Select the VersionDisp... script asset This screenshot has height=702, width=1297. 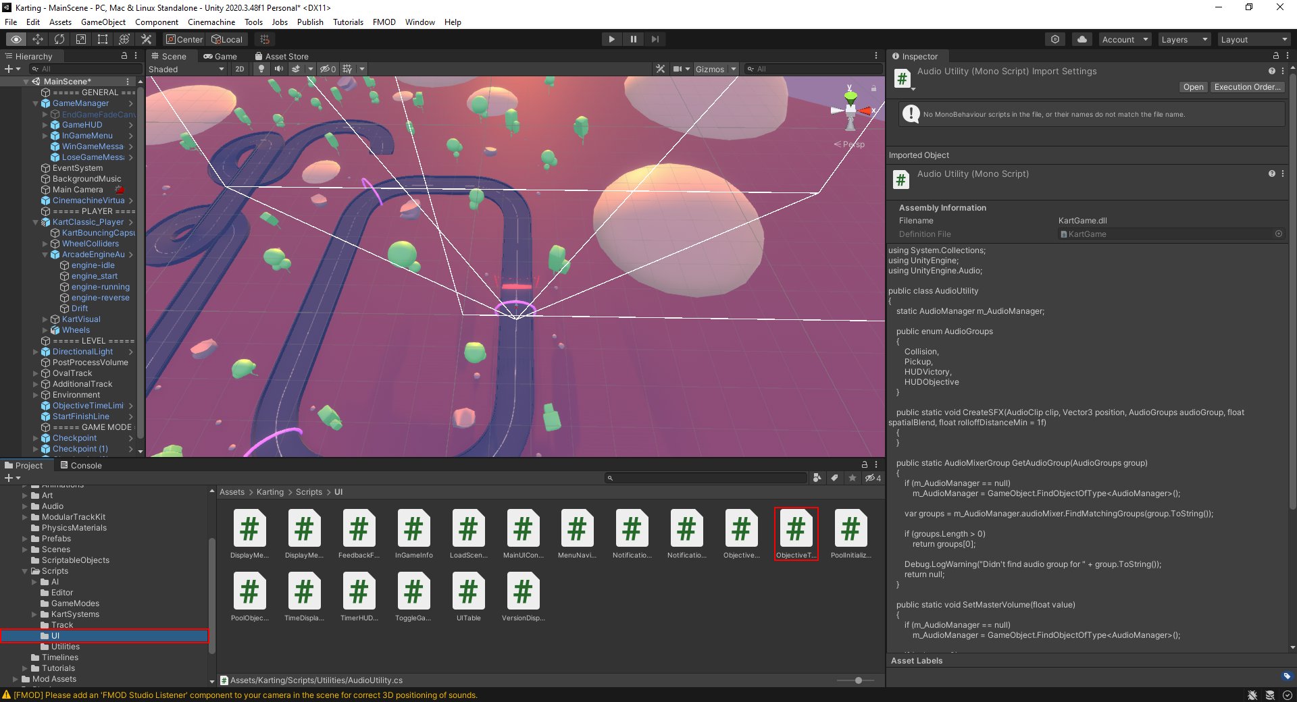[x=523, y=597]
